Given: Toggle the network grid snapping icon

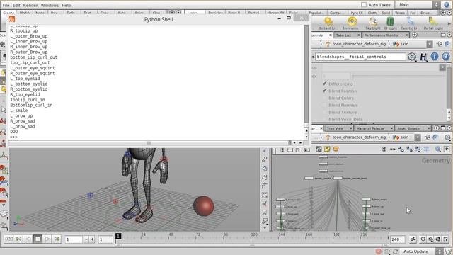Looking at the screenshot, I should point(426,149).
